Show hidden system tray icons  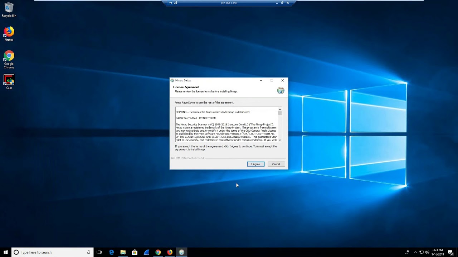[x=415, y=252]
